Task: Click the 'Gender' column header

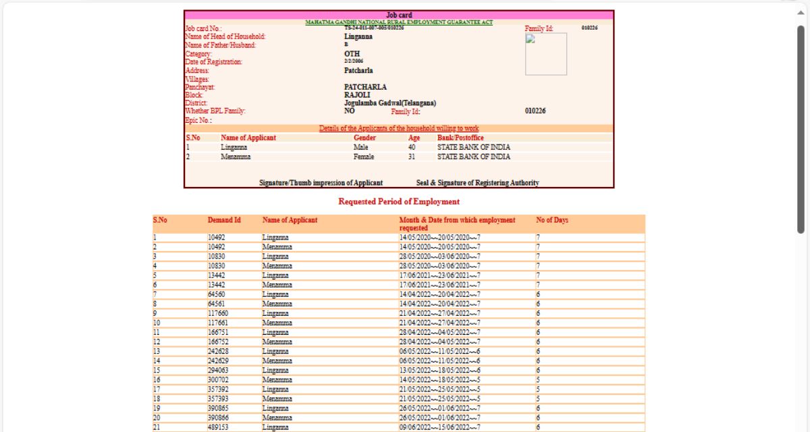Action: tap(364, 138)
